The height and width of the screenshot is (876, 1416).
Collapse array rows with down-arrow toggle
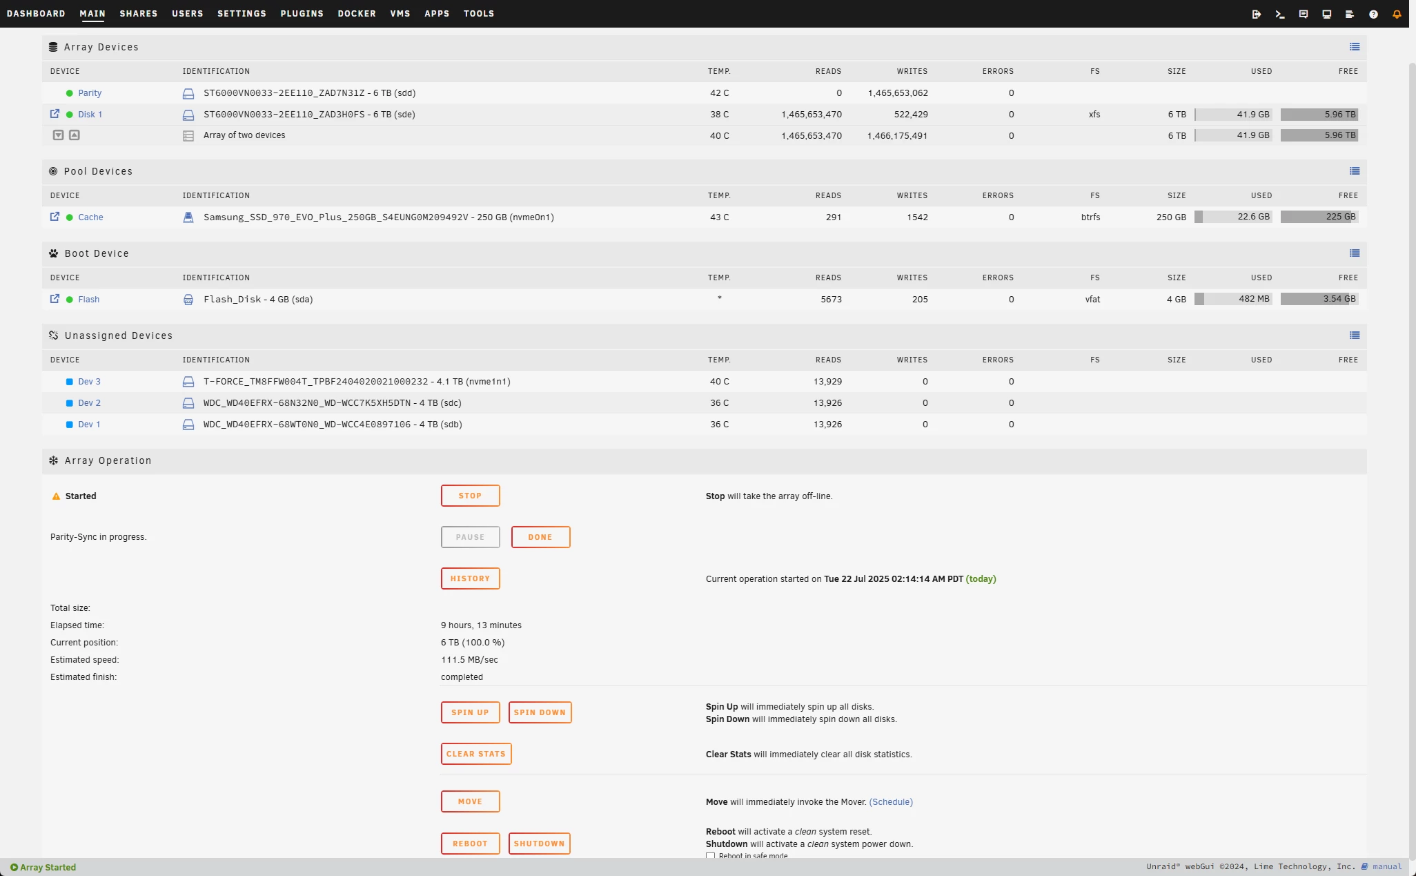coord(58,135)
